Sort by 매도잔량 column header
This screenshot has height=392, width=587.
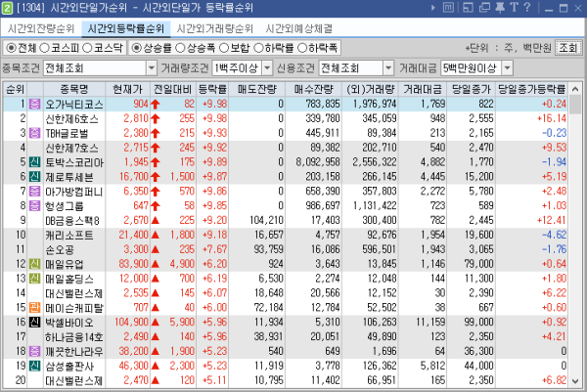click(256, 89)
